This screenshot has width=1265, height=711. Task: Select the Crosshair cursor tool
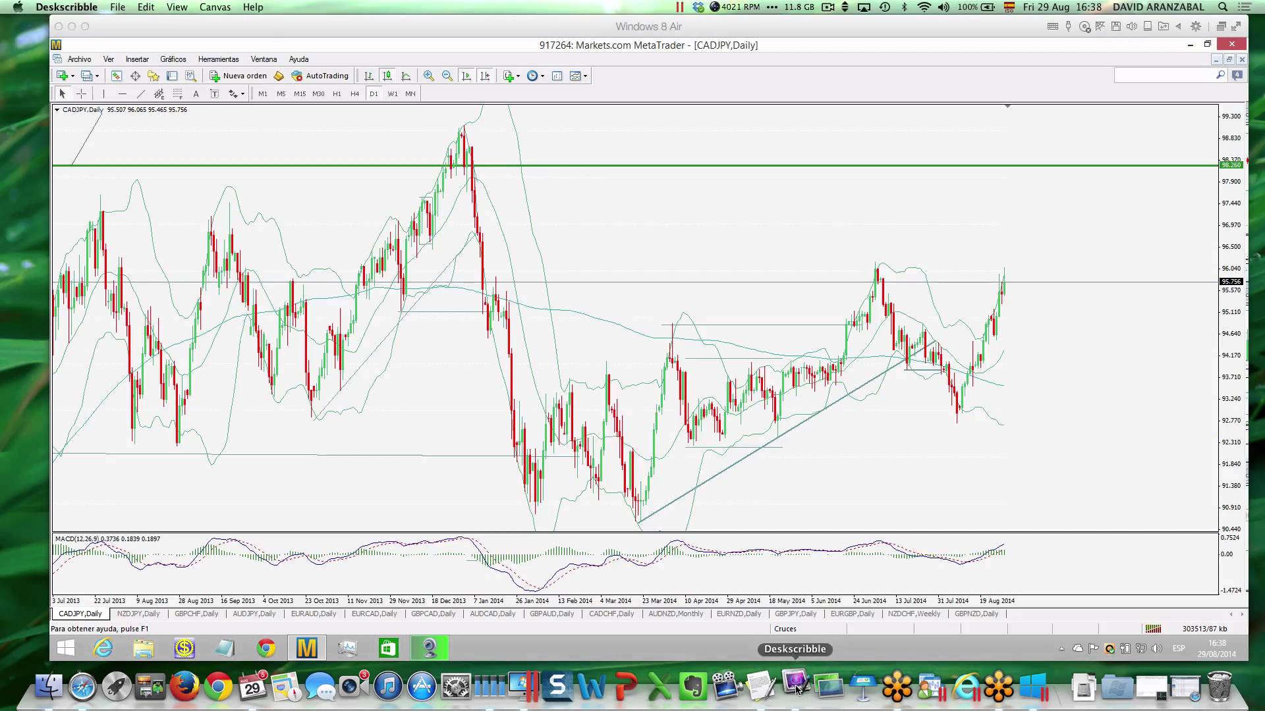(x=82, y=93)
